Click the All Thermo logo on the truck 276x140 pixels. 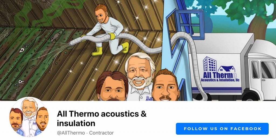pos(220,69)
